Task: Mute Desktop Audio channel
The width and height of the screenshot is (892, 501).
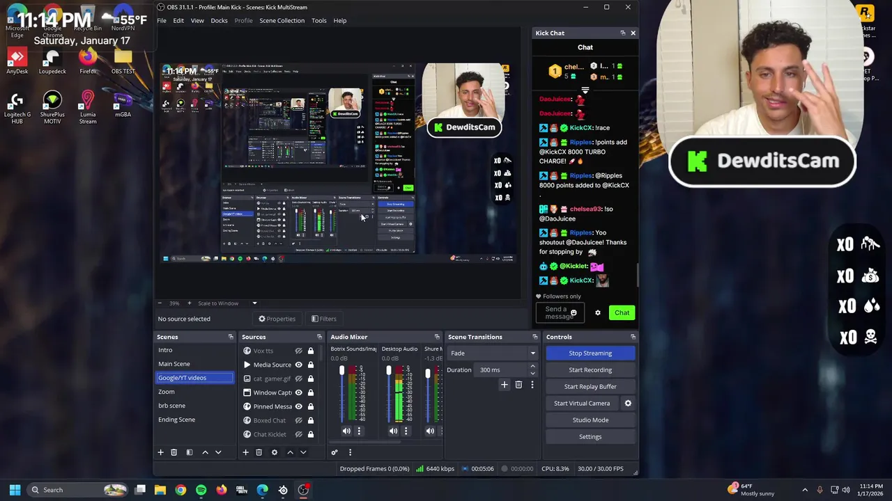Action: tap(393, 431)
